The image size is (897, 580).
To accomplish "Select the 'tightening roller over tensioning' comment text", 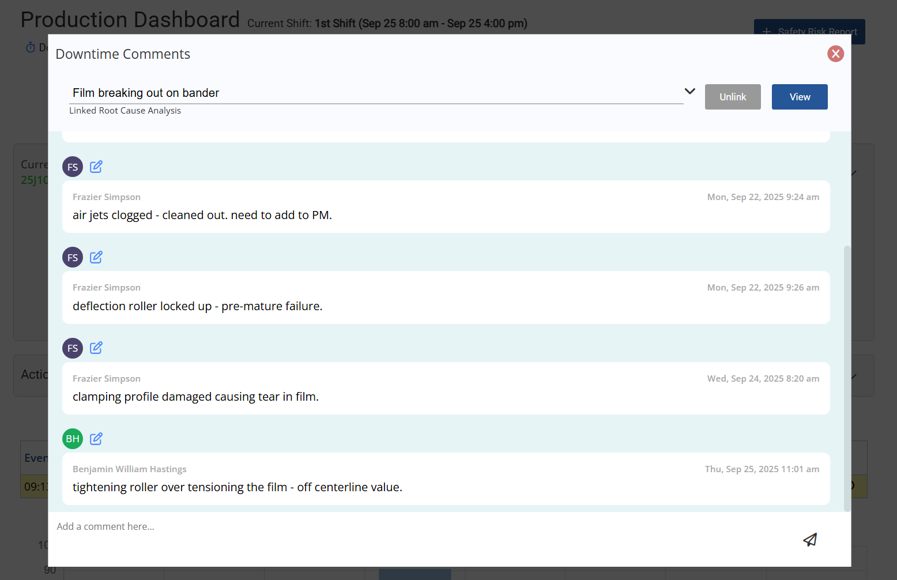I will [x=237, y=487].
